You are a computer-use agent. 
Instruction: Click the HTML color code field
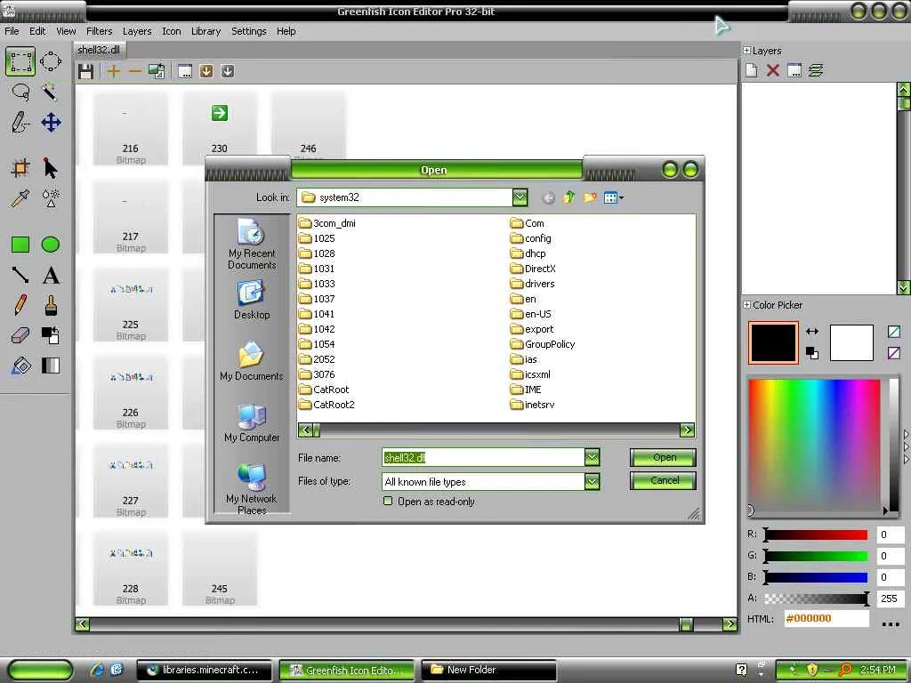pos(826,619)
